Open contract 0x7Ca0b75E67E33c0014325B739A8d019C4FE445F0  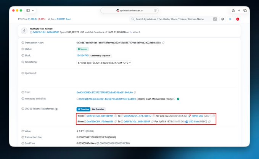[x=107, y=99]
